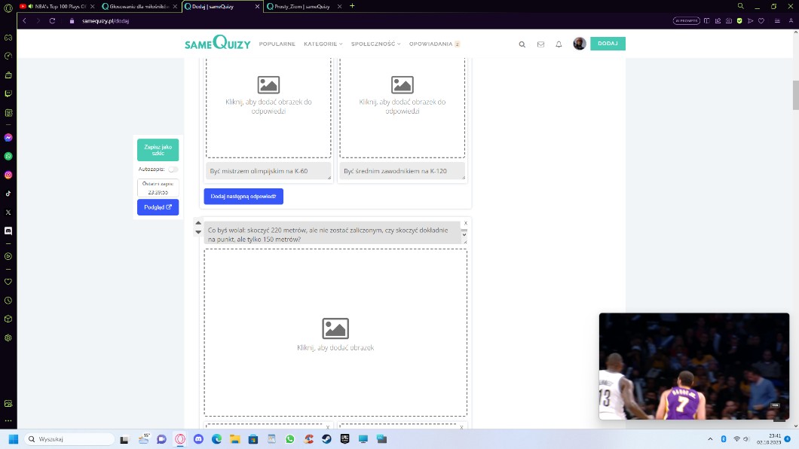Expand the Kategorie dropdown menu

click(x=323, y=44)
